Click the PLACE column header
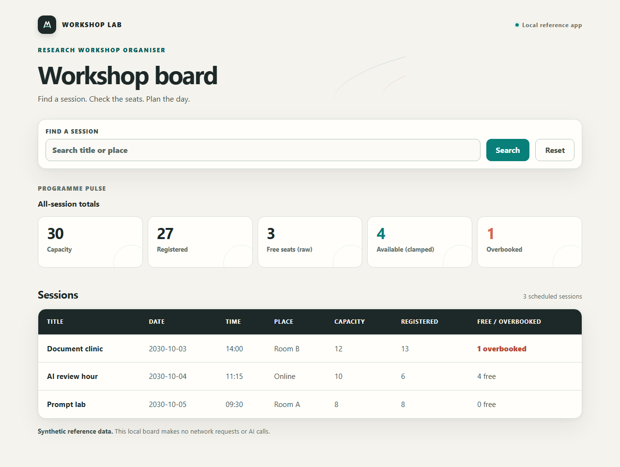This screenshot has height=467, width=620. point(284,322)
